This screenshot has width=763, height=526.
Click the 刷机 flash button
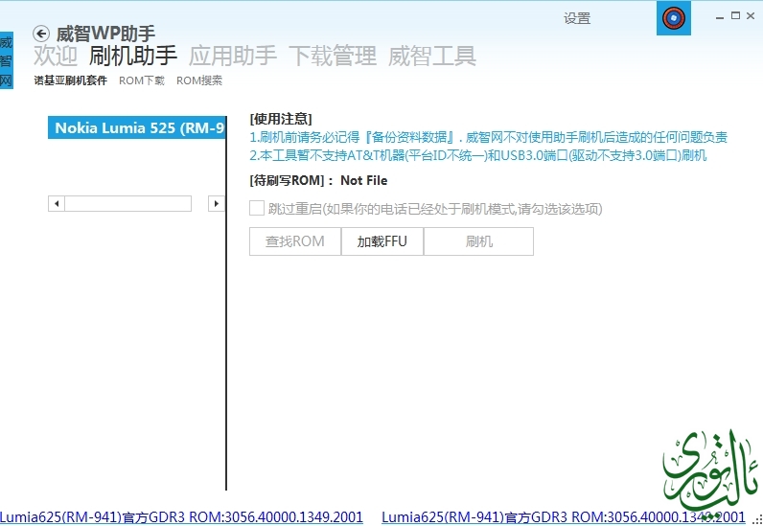[x=479, y=241]
